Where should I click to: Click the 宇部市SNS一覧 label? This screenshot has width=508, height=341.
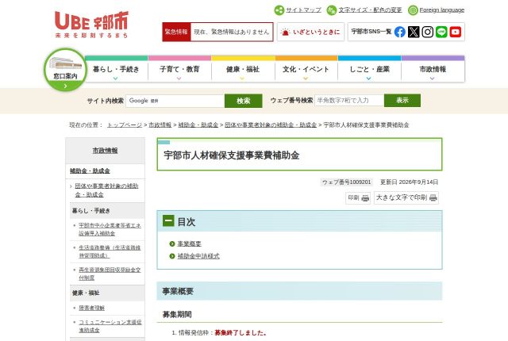(x=371, y=32)
